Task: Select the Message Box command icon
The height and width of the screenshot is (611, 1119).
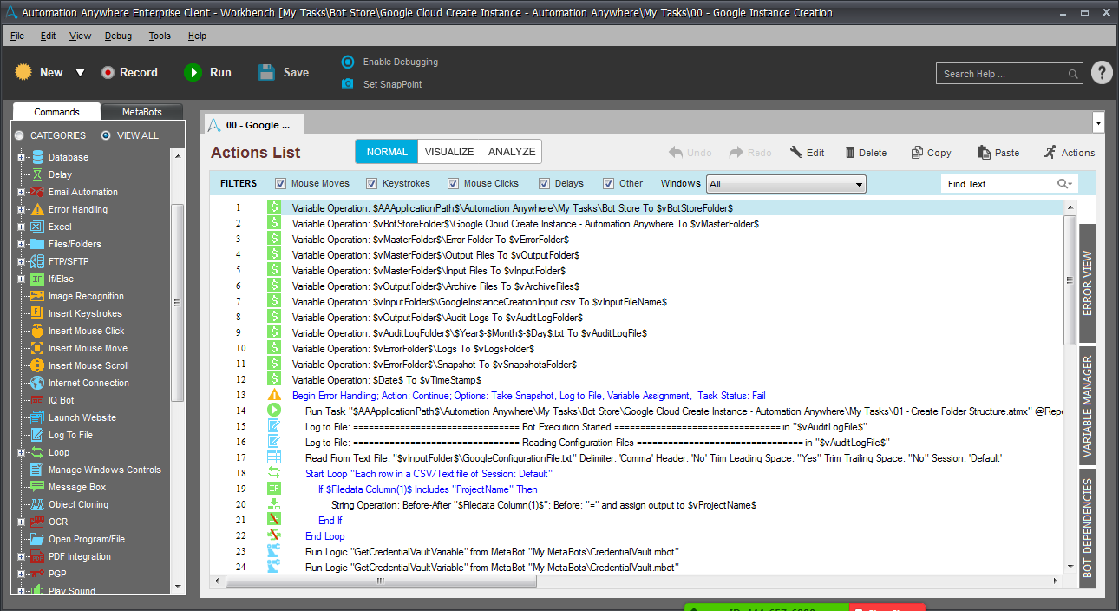Action: [x=37, y=487]
